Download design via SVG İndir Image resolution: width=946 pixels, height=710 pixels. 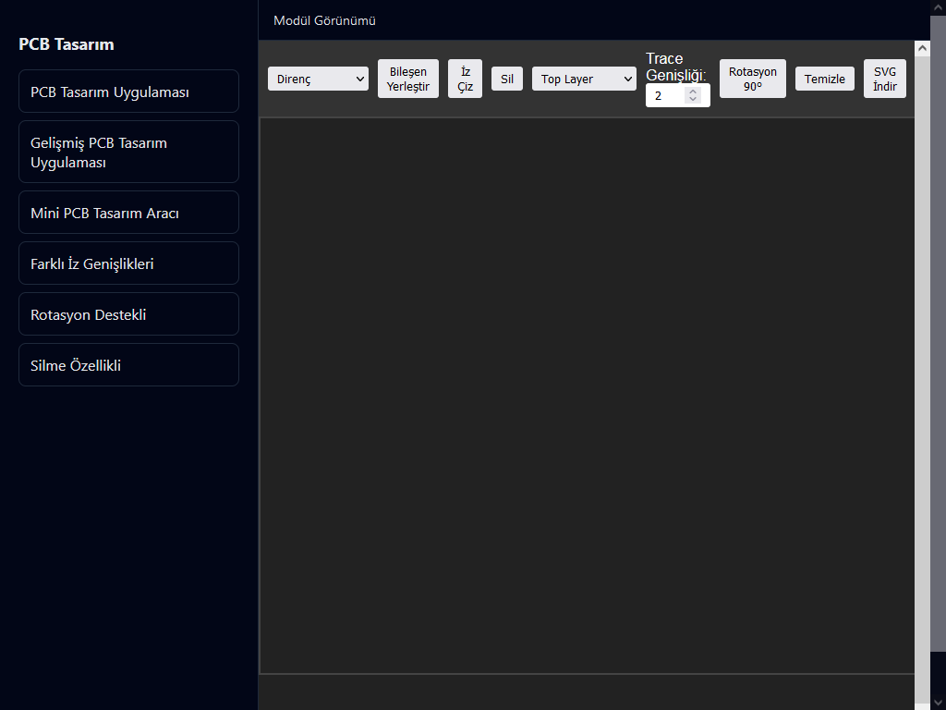[x=884, y=79]
